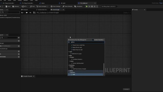This screenshot has width=163, height=92.
Task: Open Class Settings
Action: click(x=56, y=6)
